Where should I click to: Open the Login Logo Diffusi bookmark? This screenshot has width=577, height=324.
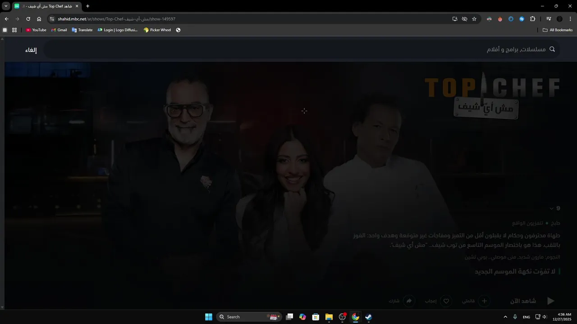[x=118, y=30]
